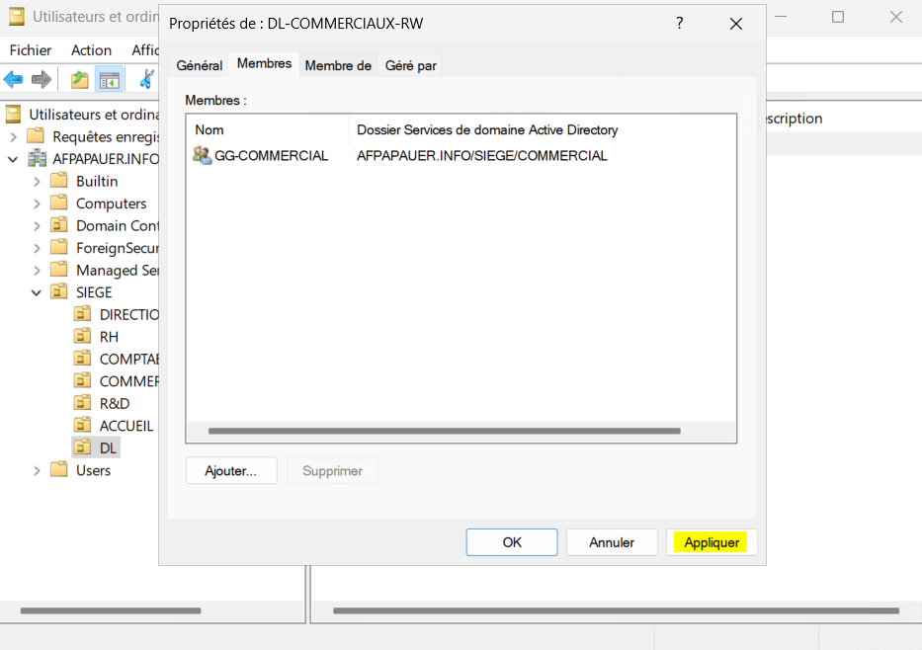The width and height of the screenshot is (922, 650).
Task: Click the Ajouter... button
Action: pos(230,471)
